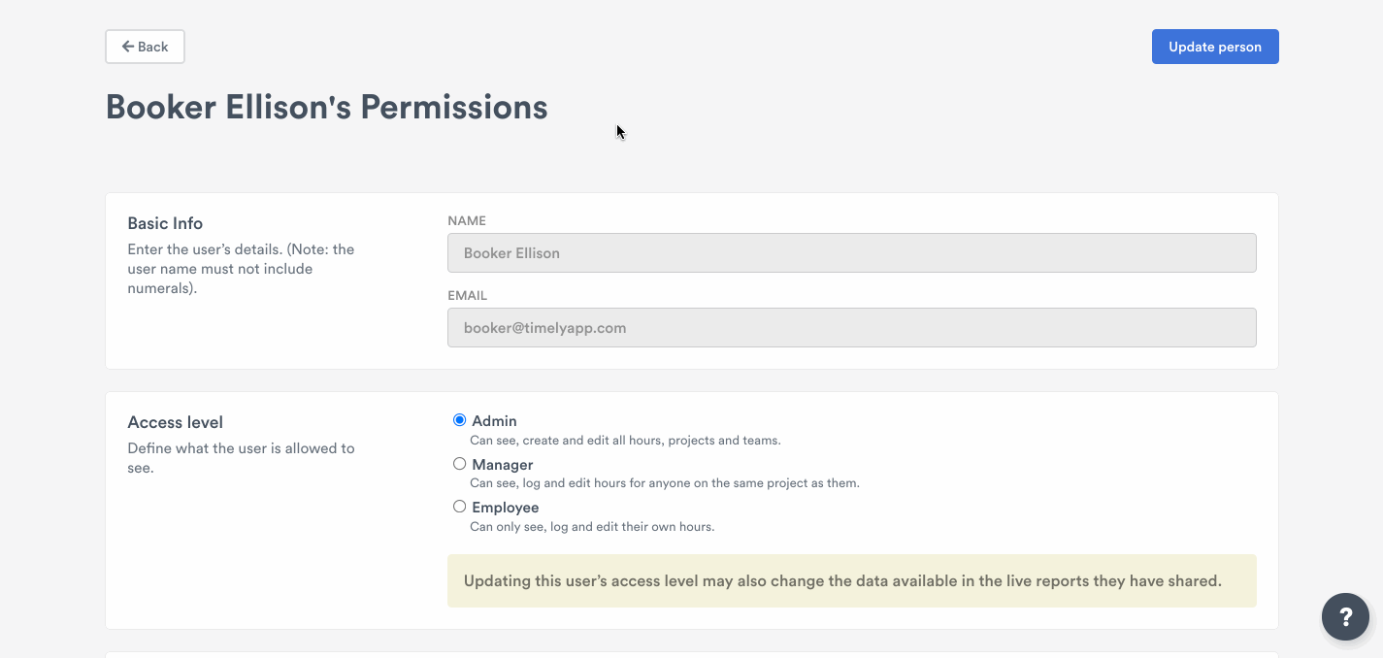
Task: Choose the Manager access level
Action: (458, 463)
